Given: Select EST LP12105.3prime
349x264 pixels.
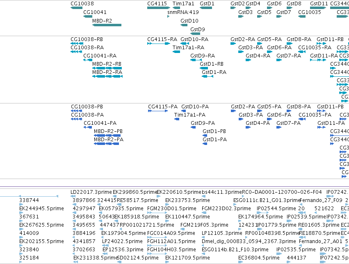Looking at the screenshot, I should point(203,237).
